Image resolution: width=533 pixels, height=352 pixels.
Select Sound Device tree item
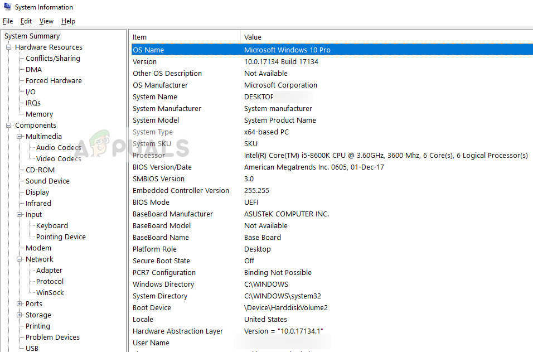(x=47, y=181)
